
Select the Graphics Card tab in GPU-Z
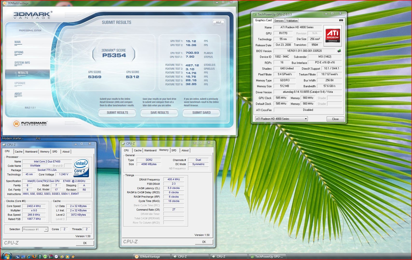pyautogui.click(x=263, y=20)
